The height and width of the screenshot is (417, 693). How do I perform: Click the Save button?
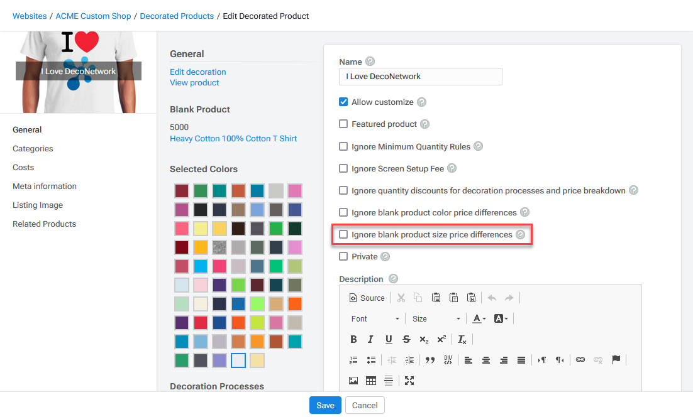(325, 405)
